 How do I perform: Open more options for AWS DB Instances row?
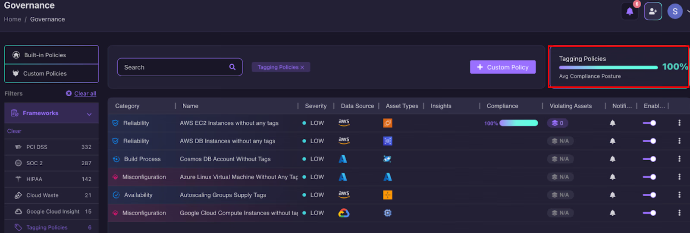tap(679, 141)
